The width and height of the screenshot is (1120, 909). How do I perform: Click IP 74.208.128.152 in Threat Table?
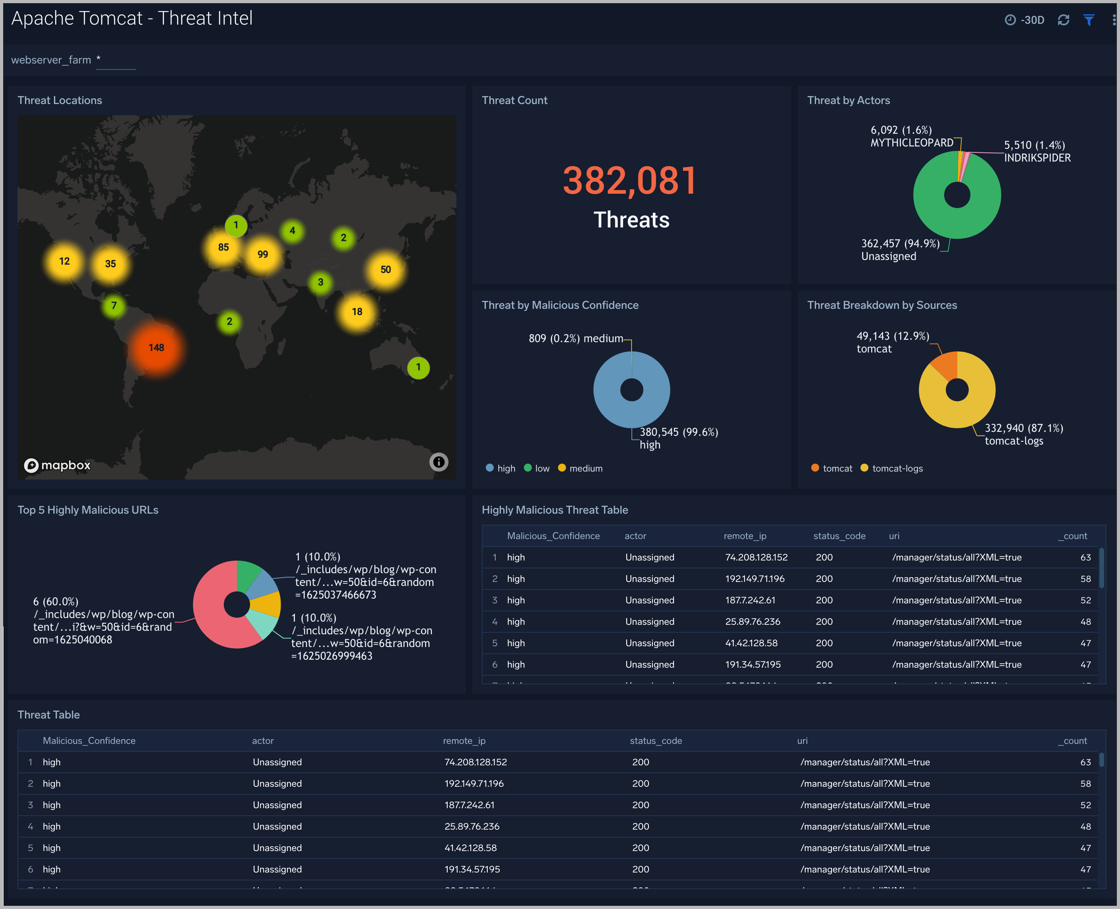(x=475, y=762)
